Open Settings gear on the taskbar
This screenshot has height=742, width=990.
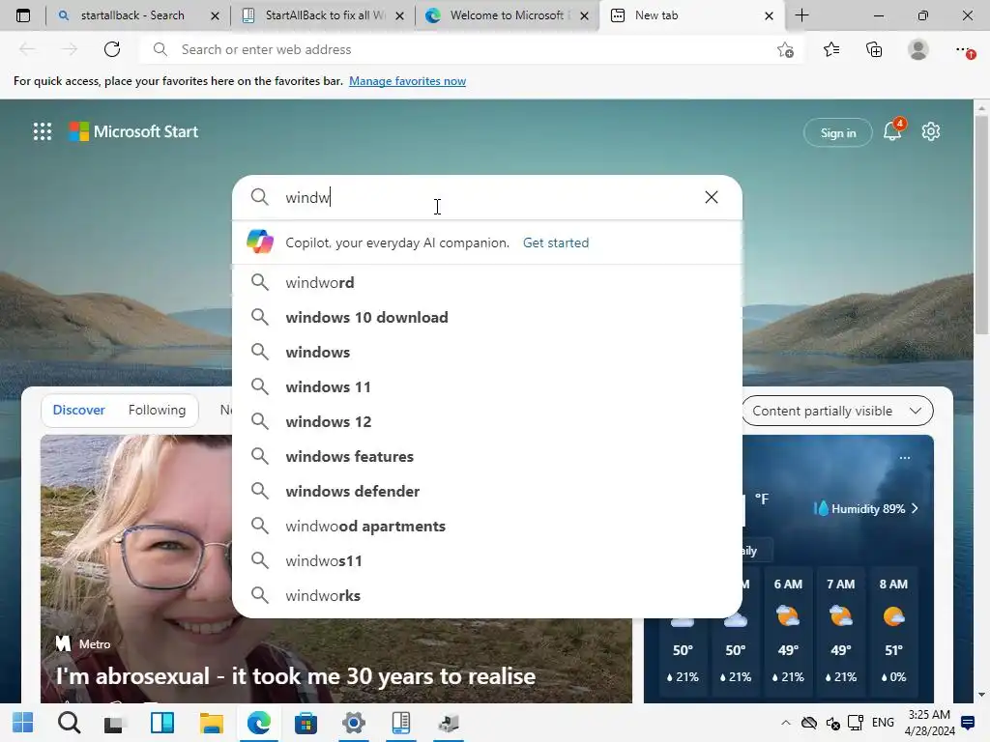(x=354, y=723)
